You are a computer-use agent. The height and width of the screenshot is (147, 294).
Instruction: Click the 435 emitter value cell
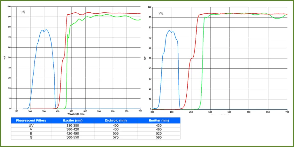coord(159,126)
